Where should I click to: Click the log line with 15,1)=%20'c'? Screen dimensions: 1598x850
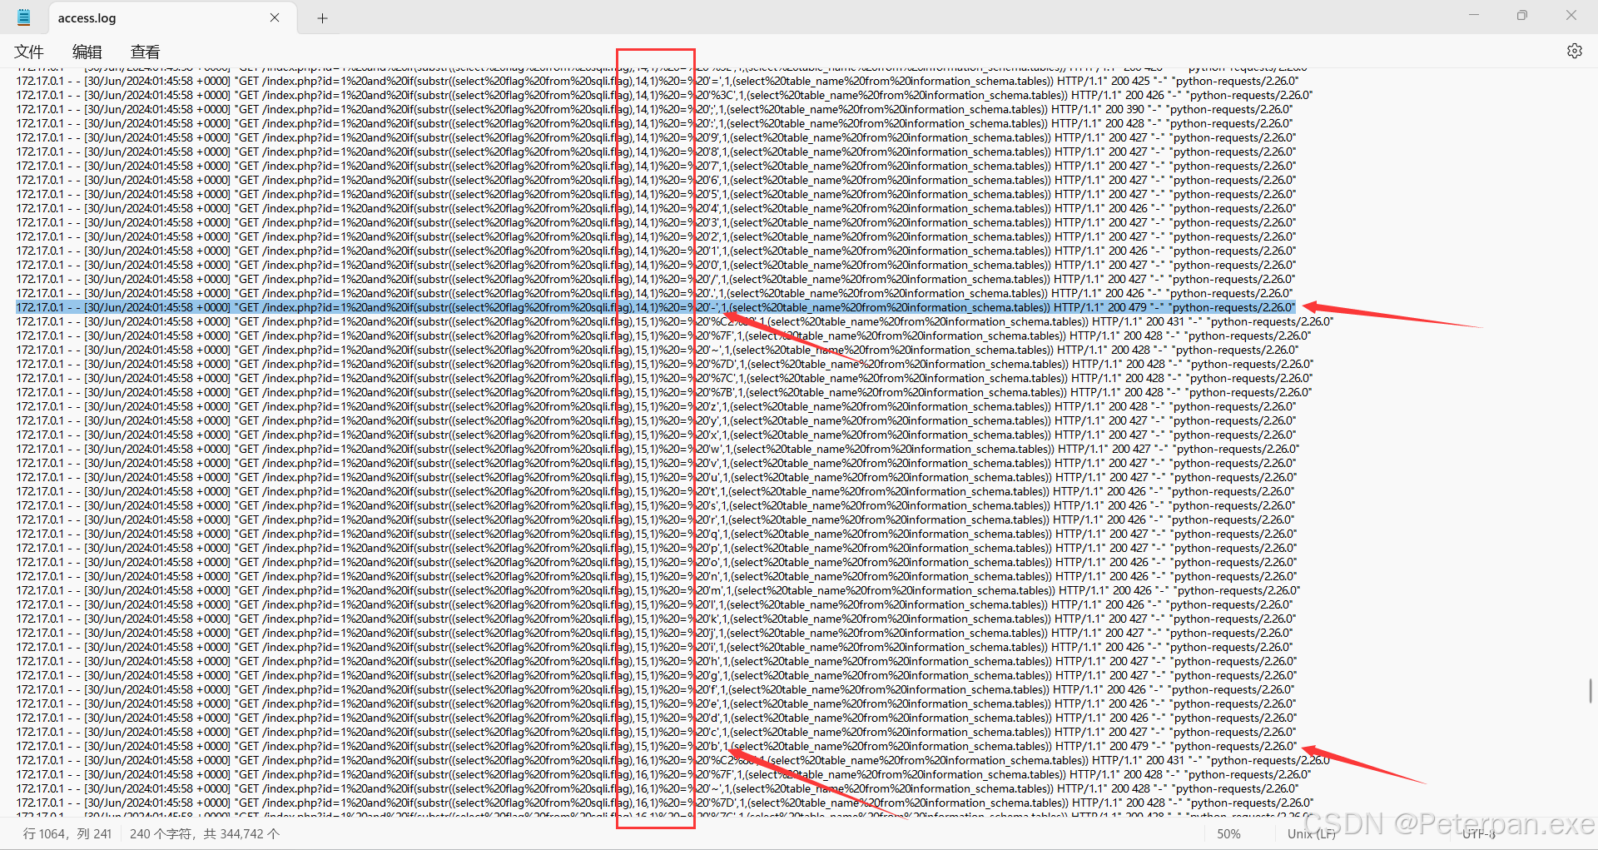[656, 732]
